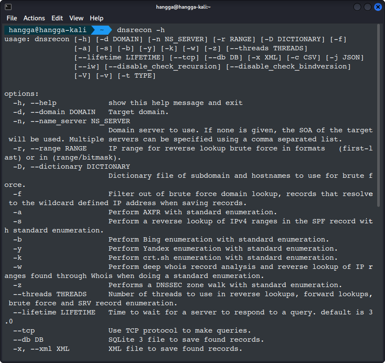Click the maximize window icon

[x=369, y=7]
